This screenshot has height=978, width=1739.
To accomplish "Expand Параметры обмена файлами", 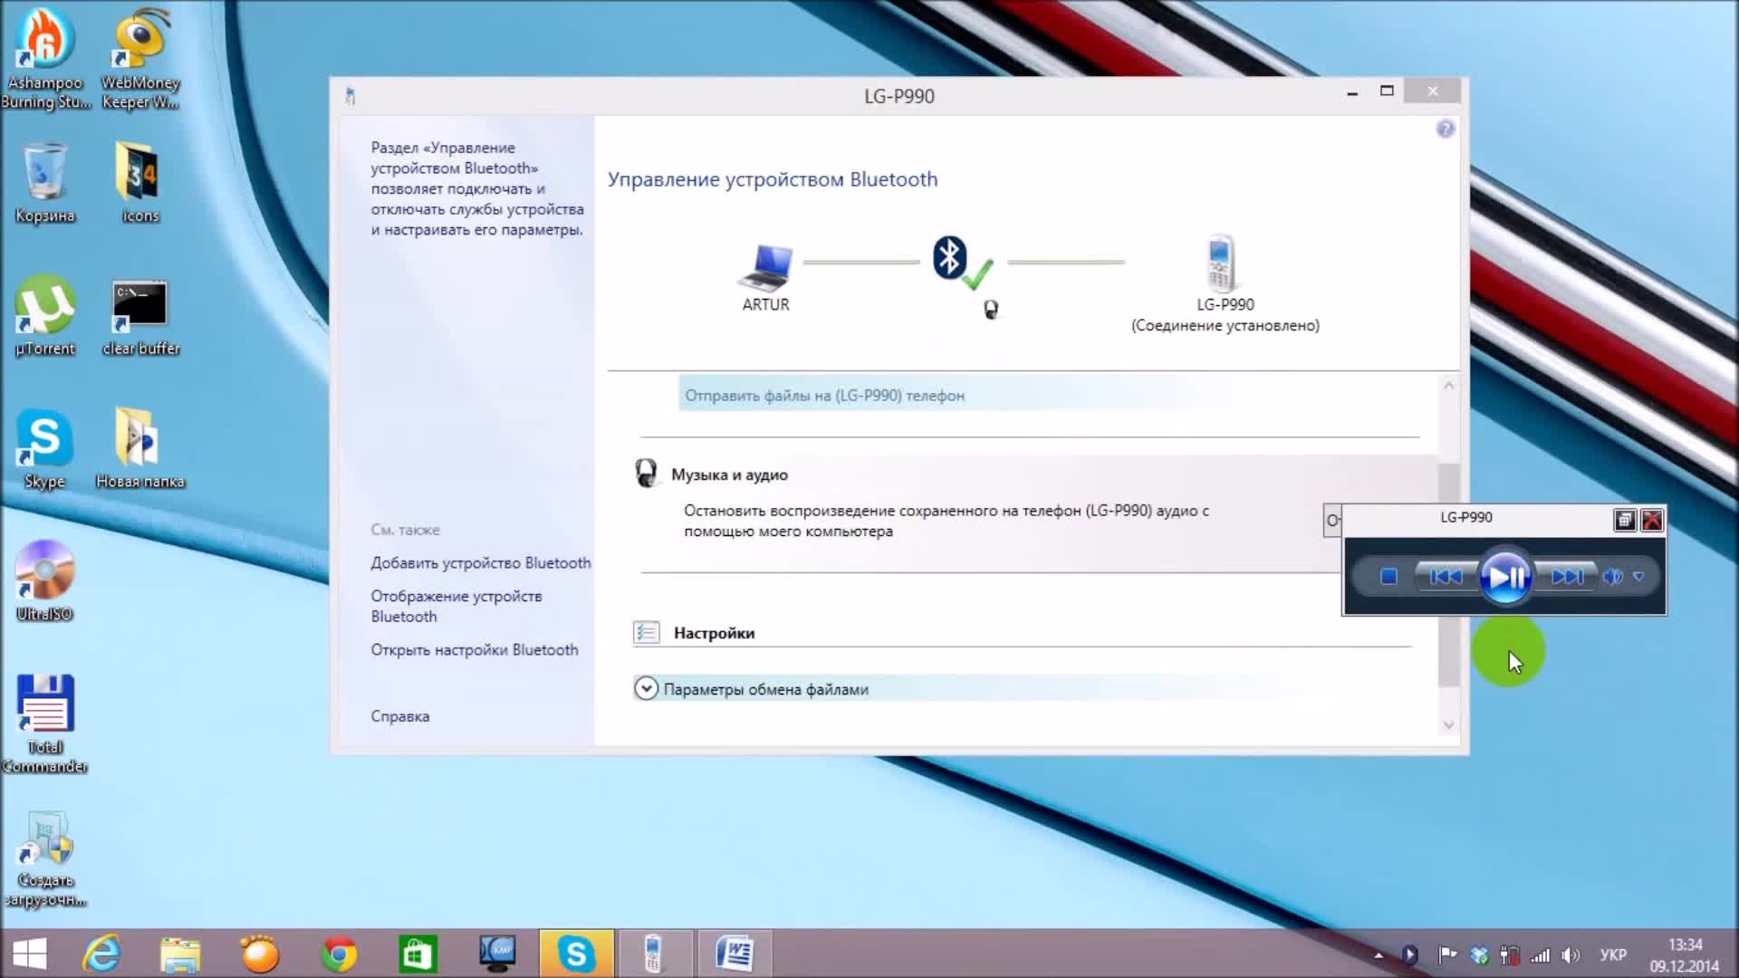I will click(x=646, y=689).
